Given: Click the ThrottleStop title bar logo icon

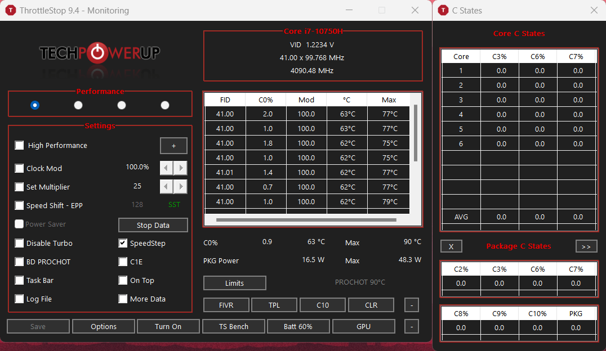Looking at the screenshot, I should (11, 11).
